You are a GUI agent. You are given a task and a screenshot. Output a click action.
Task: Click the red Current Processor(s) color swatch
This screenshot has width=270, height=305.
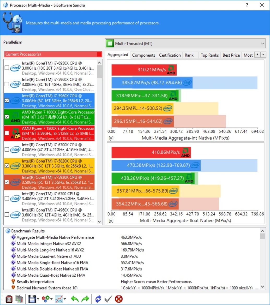point(99,54)
